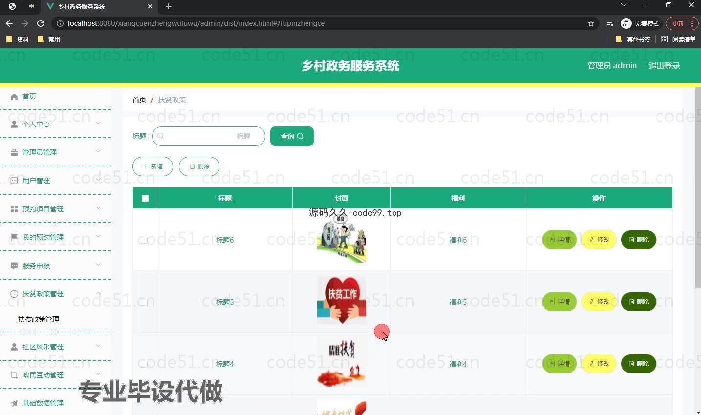
Task: Click the paper plane icon beside 基础数据管理
Action: tap(14, 403)
